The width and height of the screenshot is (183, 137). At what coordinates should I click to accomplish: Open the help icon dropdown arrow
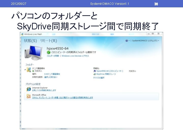click(129, 41)
